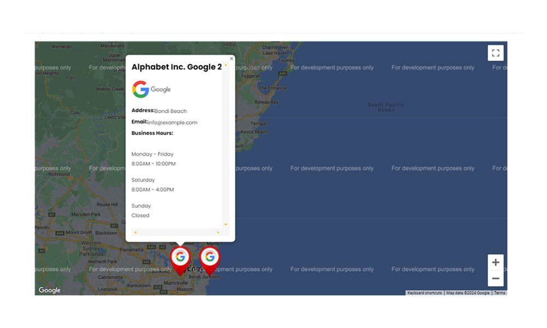
Task: Click the Map data ©2024 Google link
Action: pos(466,293)
